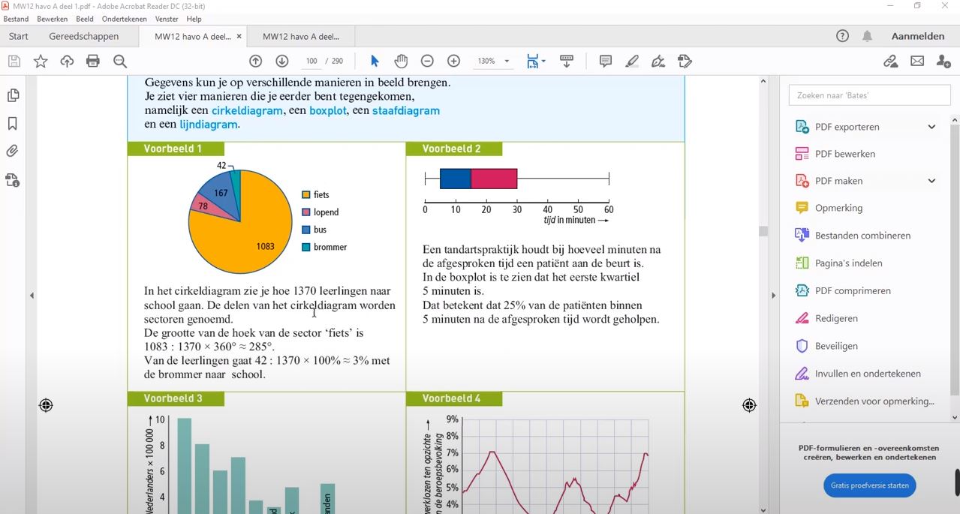Print the document

point(93,62)
